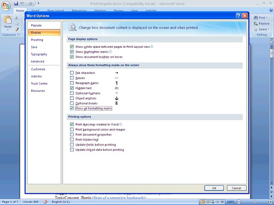
Task: Uncheck Print drawings created in Word
Action: pyautogui.click(x=72, y=124)
